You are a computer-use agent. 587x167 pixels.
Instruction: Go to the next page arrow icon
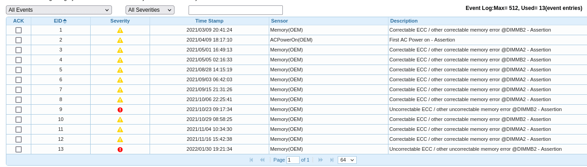(x=320, y=160)
